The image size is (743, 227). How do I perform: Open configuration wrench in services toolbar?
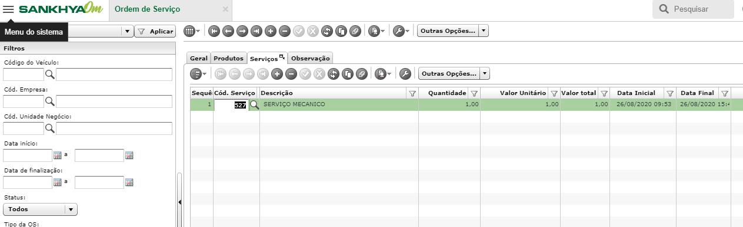(x=405, y=74)
